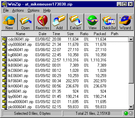Click the archive icon beside cdc06041.zip

(5, 39)
